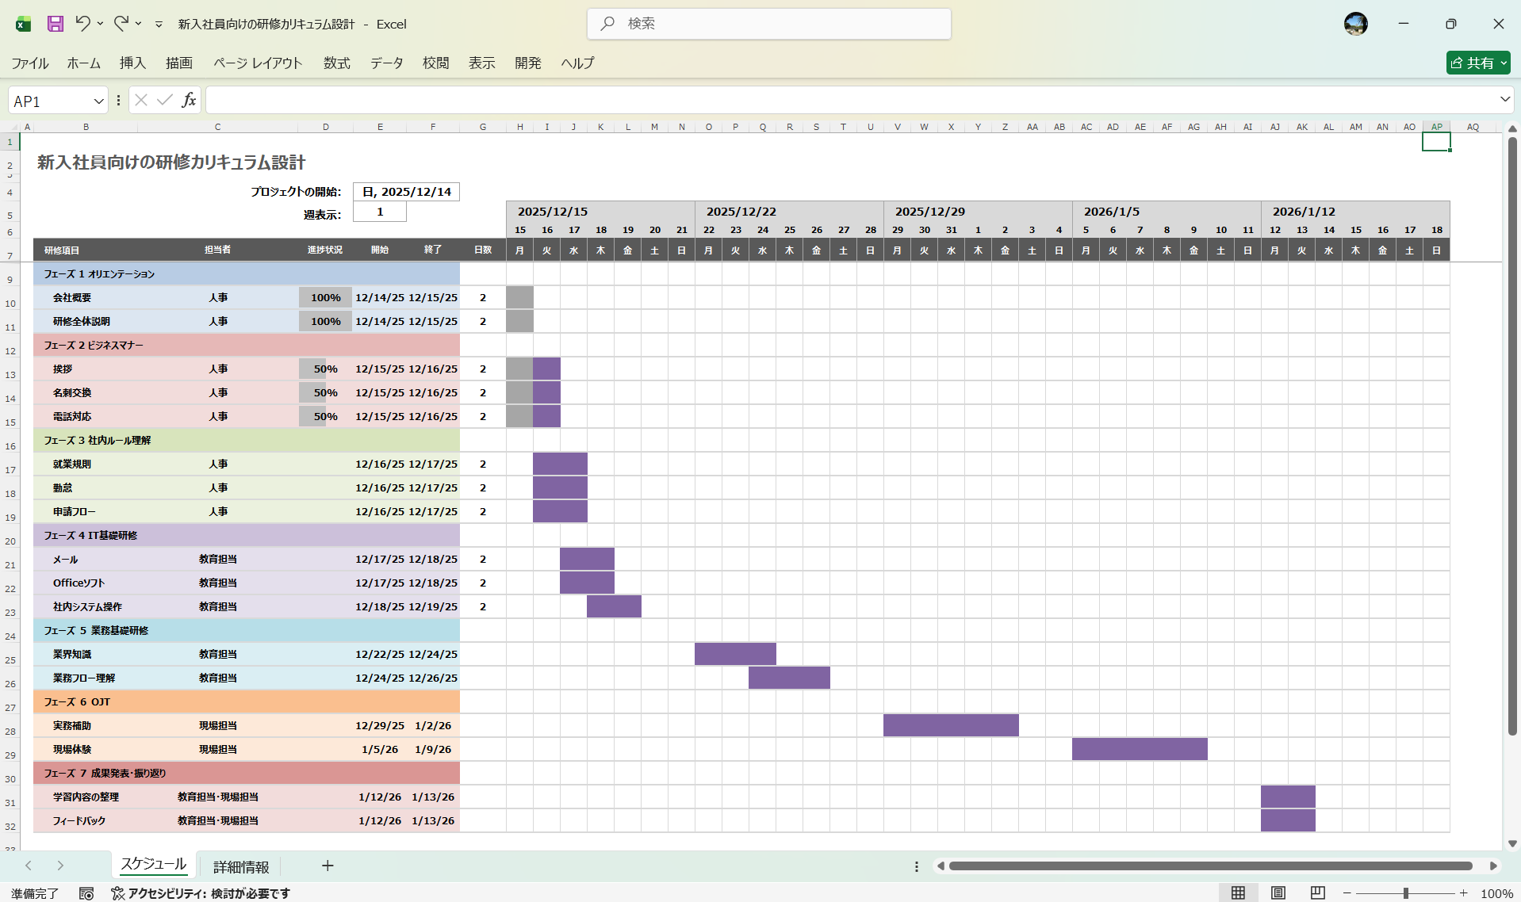Image resolution: width=1521 pixels, height=902 pixels.
Task: Switch to the 詳細情報 sheet tab
Action: [241, 866]
